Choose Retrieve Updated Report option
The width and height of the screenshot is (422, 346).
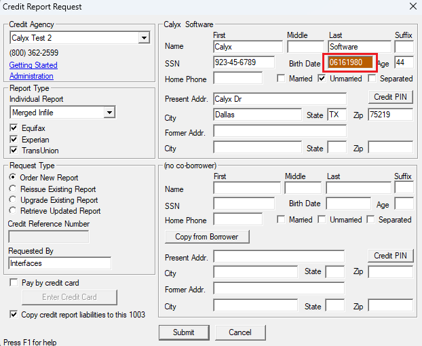pyautogui.click(x=12, y=210)
